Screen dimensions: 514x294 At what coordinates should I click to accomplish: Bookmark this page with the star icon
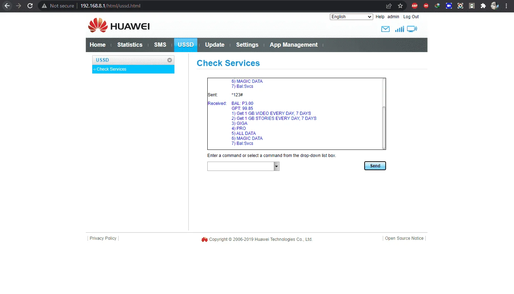click(x=400, y=6)
